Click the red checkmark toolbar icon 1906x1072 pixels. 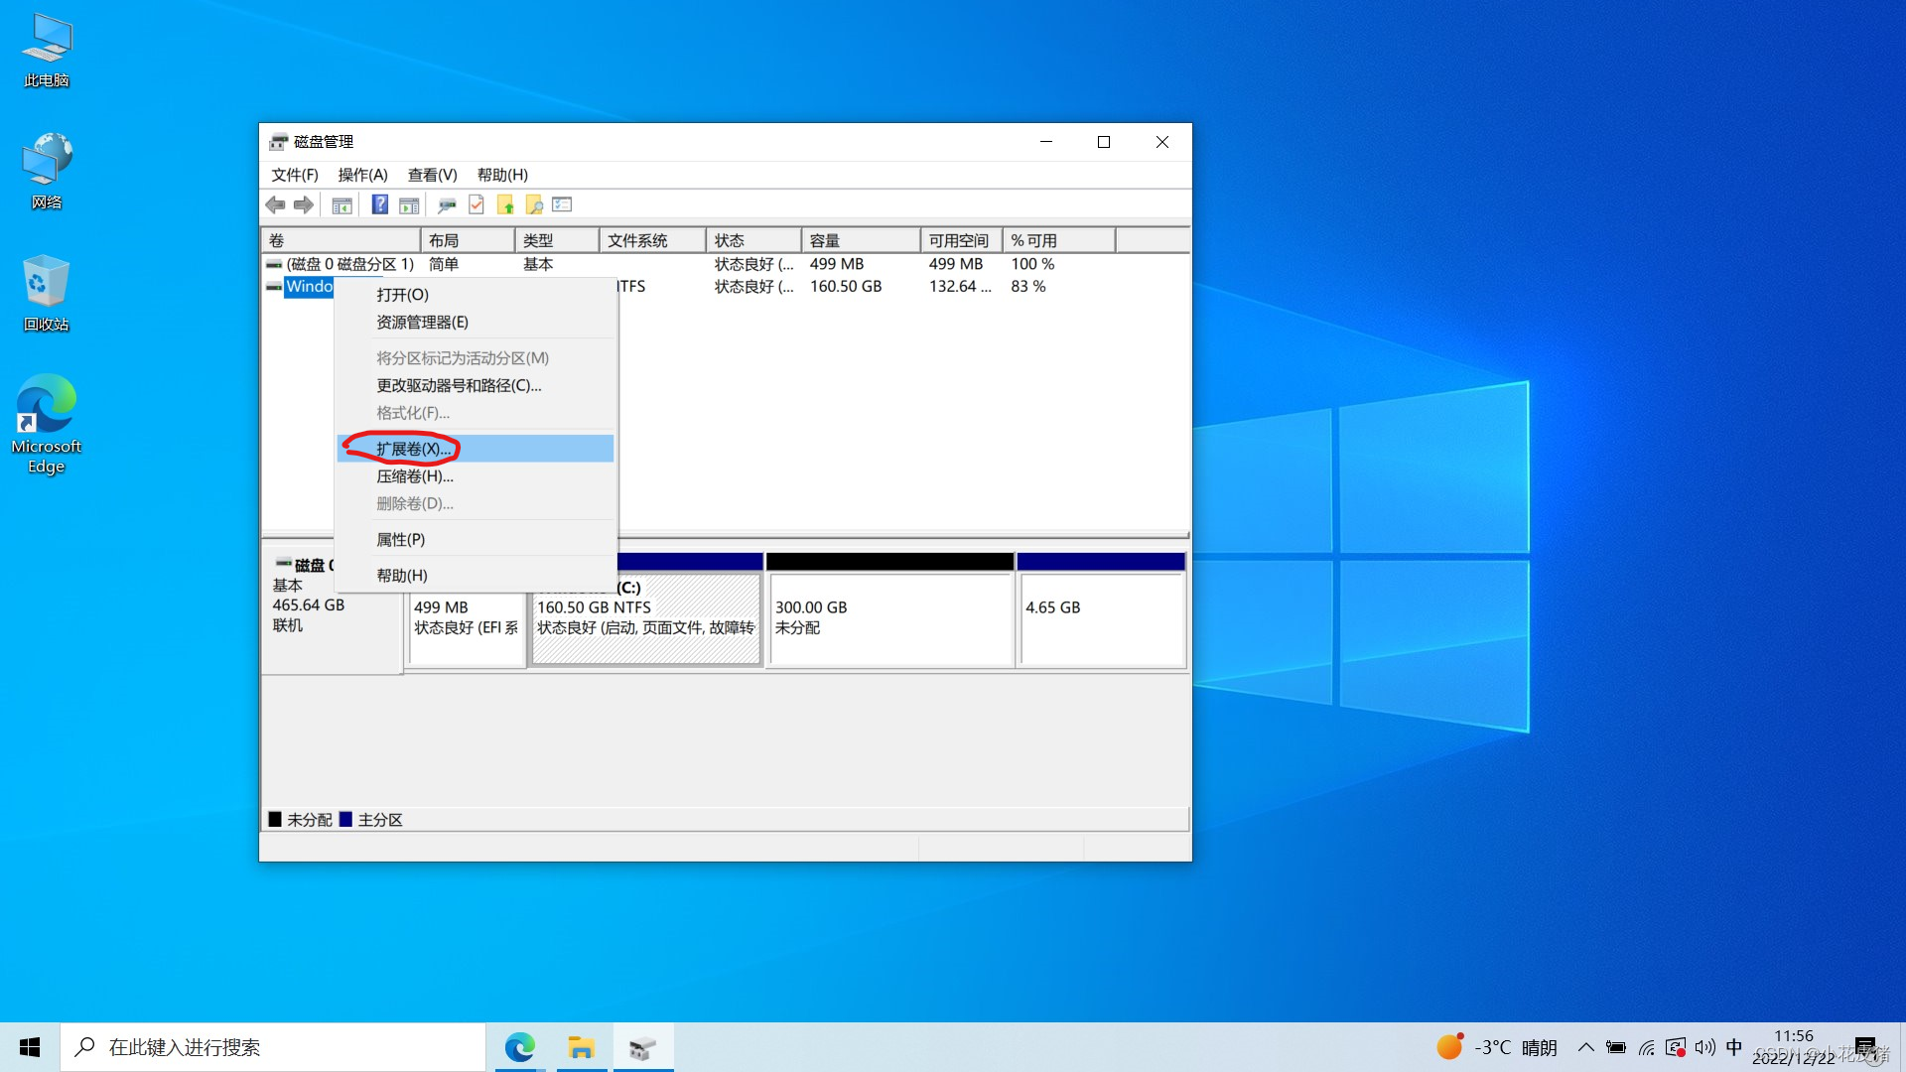coord(476,205)
